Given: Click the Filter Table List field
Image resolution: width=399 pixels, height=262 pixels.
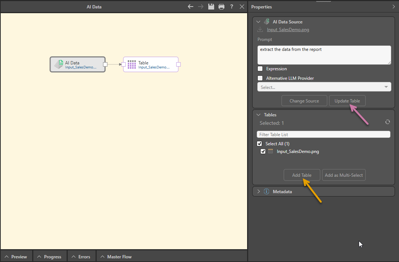Looking at the screenshot, I should point(324,135).
